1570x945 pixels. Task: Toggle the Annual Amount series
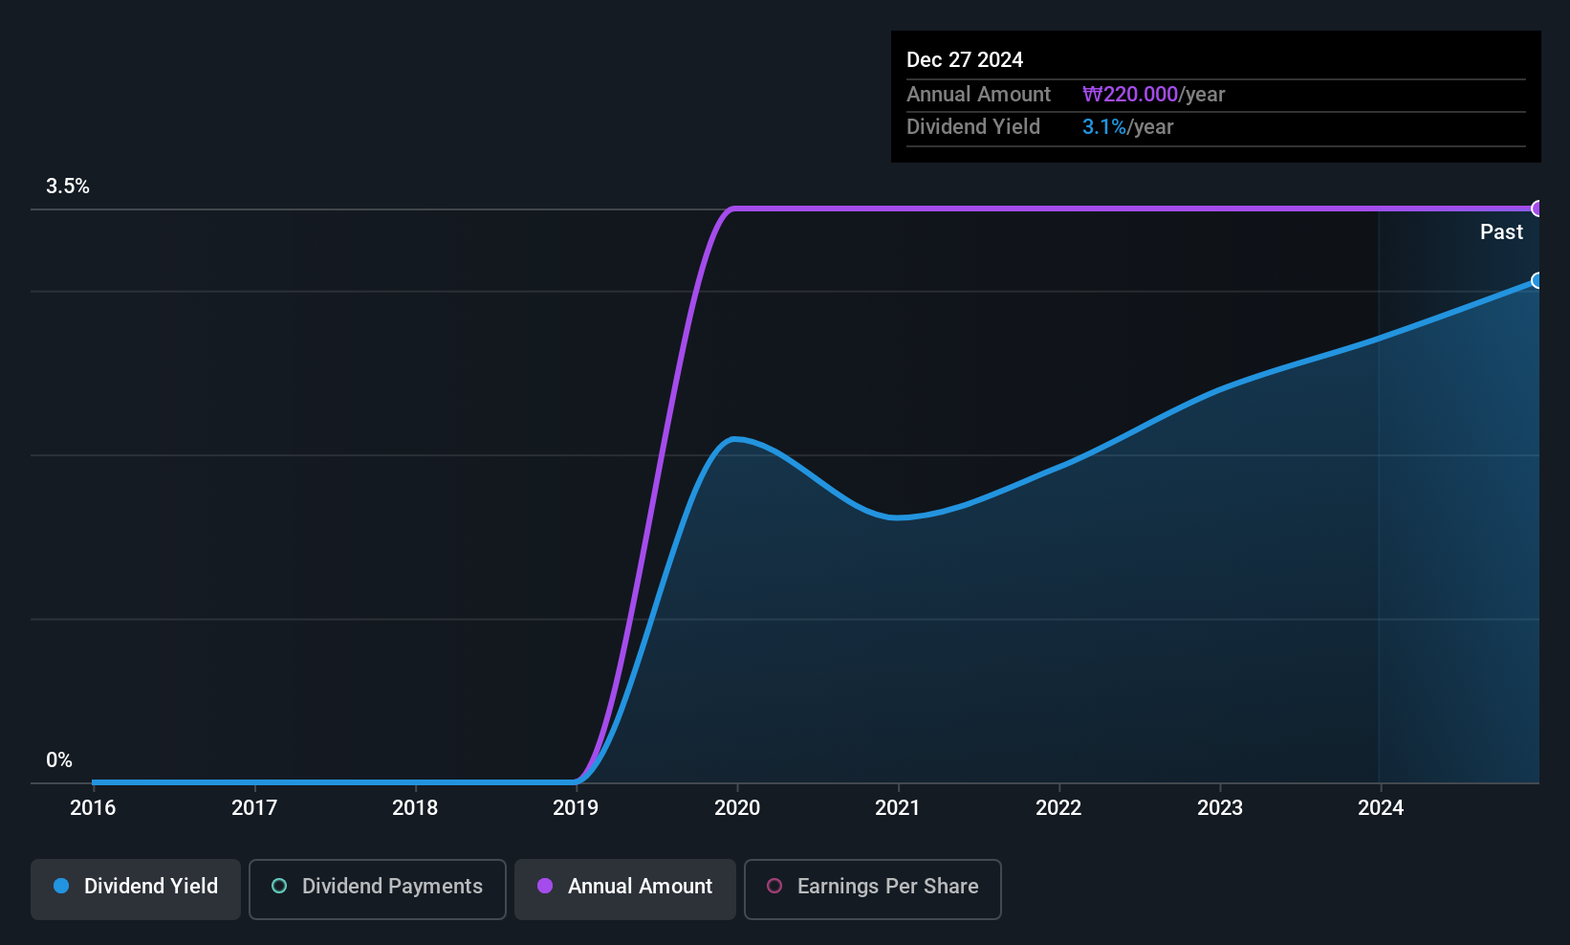click(625, 889)
